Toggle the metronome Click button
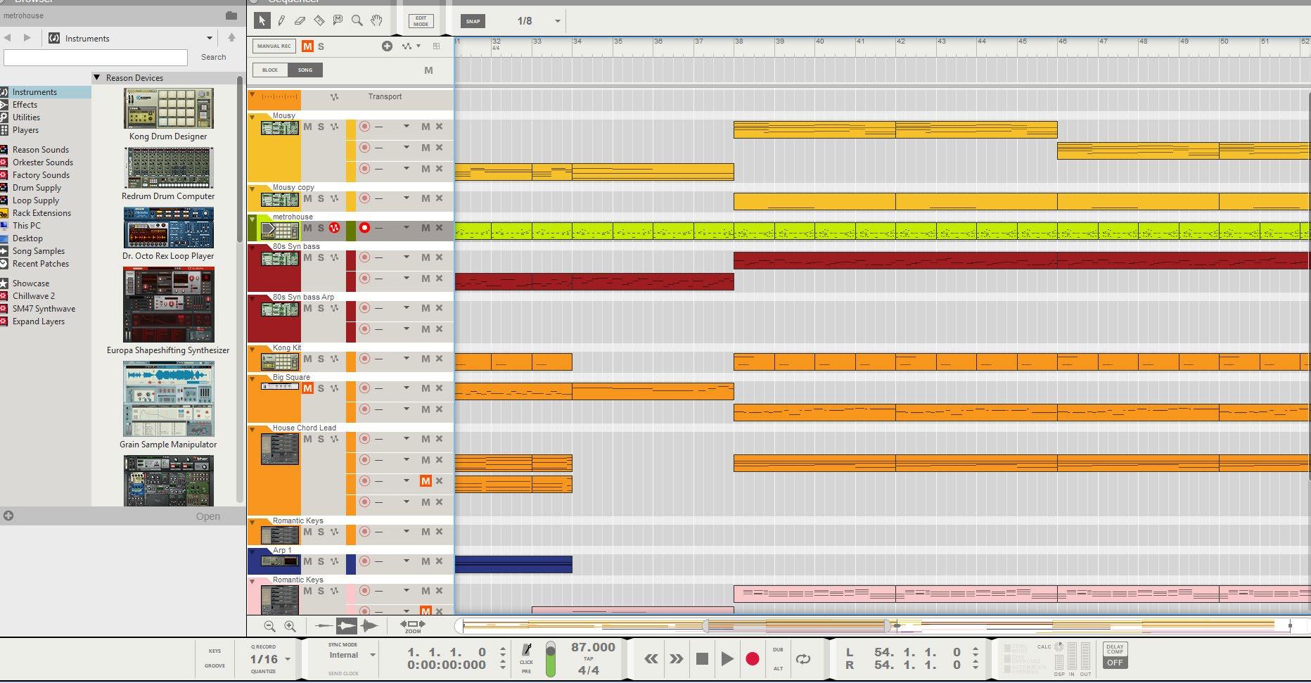The width and height of the screenshot is (1311, 683). coord(526,650)
